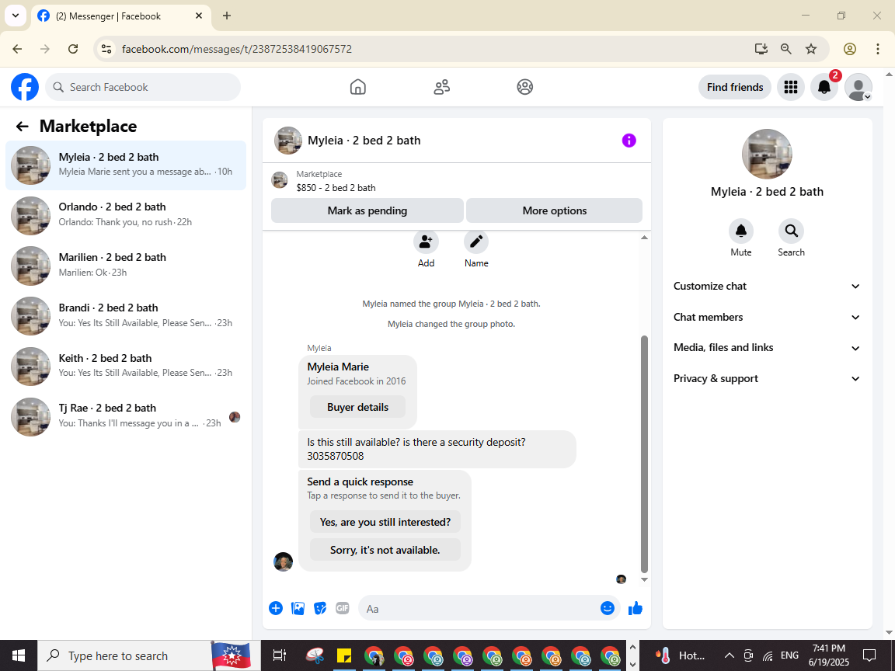895x671 pixels.
Task: Reload the page in browser toolbar
Action: [x=73, y=49]
